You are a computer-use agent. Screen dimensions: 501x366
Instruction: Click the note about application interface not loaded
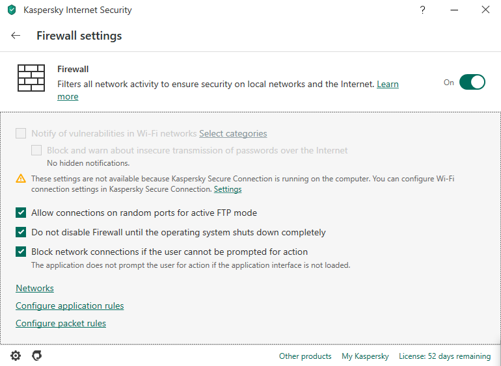(191, 265)
